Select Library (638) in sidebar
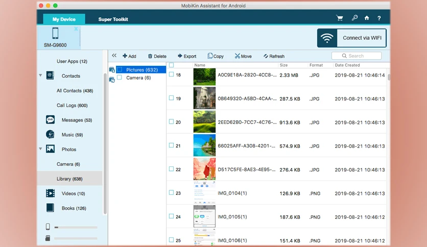Image resolution: width=427 pixels, height=247 pixels. 69,179
